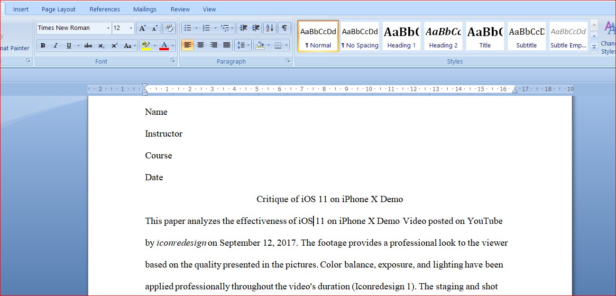Open the Clipboard pane launcher
Screen dimensions: 616x296
click(28, 61)
